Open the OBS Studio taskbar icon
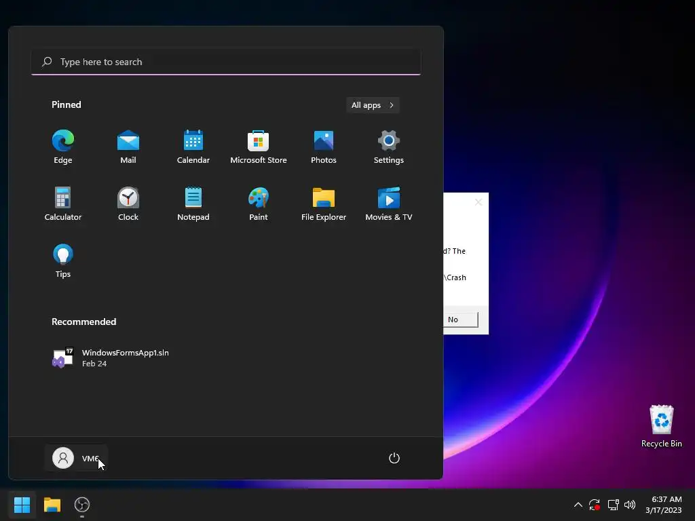Image resolution: width=695 pixels, height=521 pixels. 82,505
